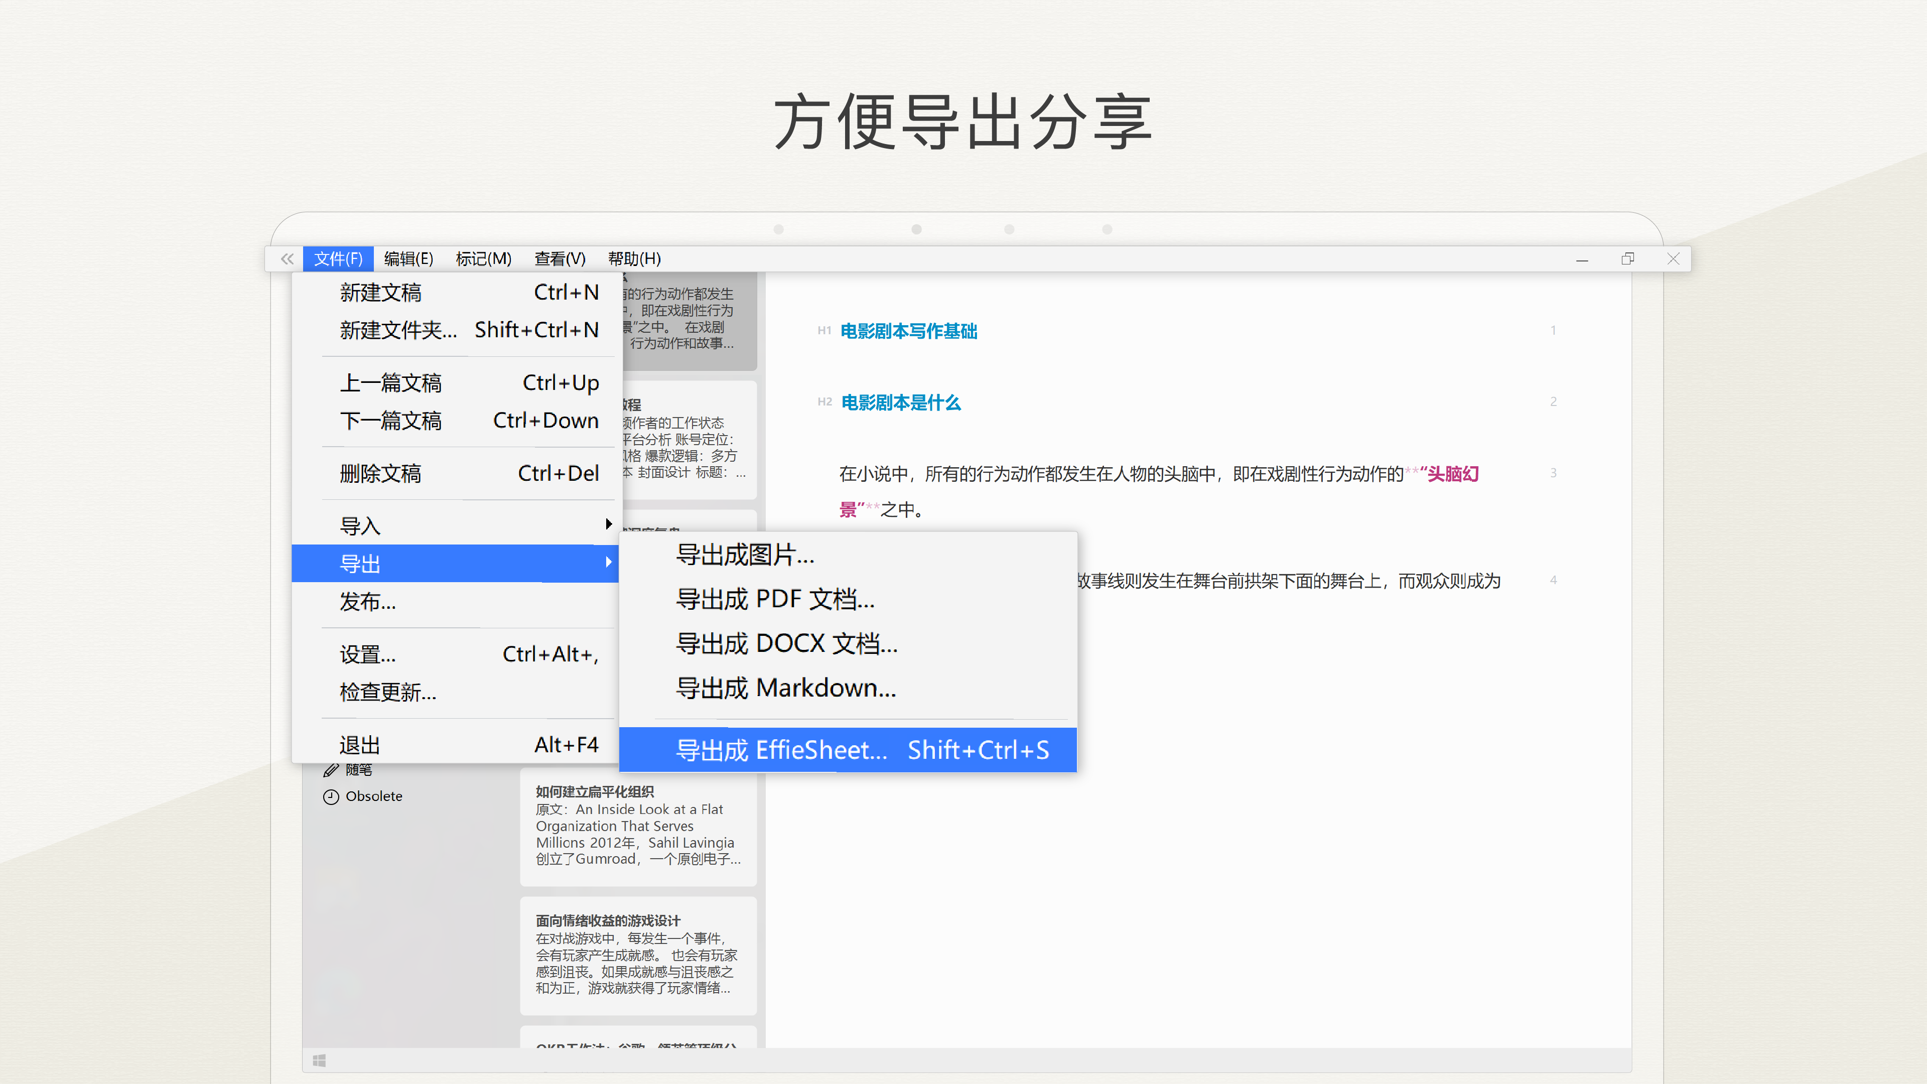Select 导出成 DOCX 文档
Viewport: 1927px width, 1084px height.
click(x=785, y=643)
